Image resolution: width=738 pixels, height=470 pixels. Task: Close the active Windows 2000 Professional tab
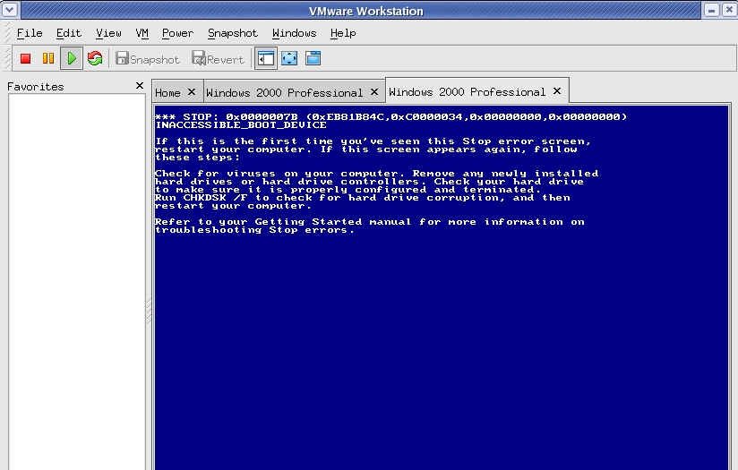(x=557, y=91)
